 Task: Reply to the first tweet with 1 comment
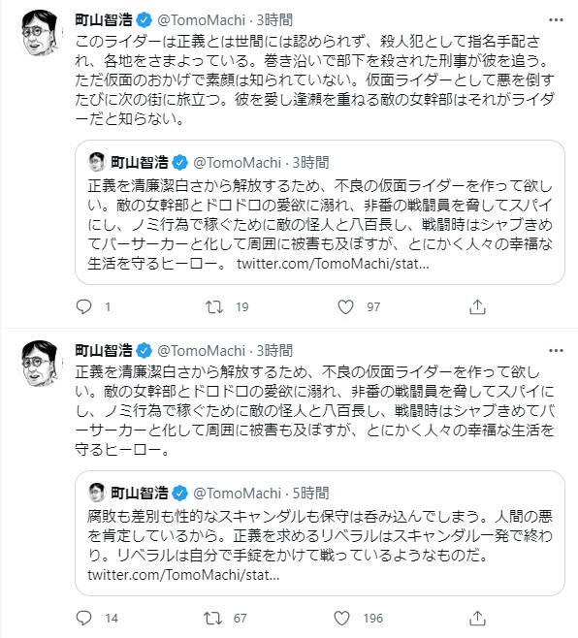coord(84,306)
